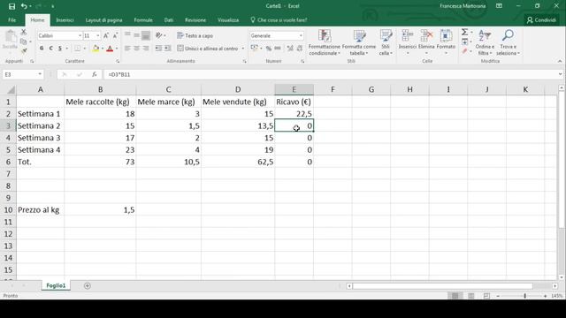Viewport: 566px width, 318px height.
Task: Click the zoom slider handle
Action: point(524,296)
